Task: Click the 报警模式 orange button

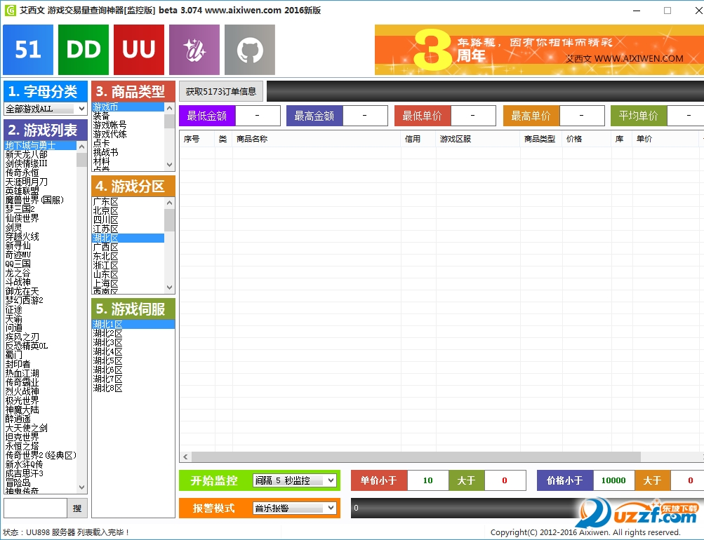Action: (214, 508)
